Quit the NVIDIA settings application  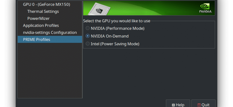coord(203,104)
